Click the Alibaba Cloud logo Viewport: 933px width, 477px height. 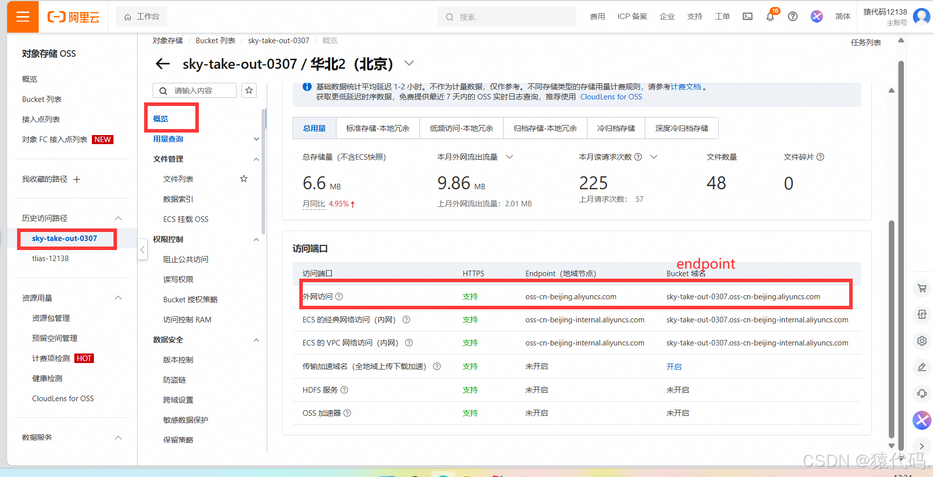coord(73,17)
